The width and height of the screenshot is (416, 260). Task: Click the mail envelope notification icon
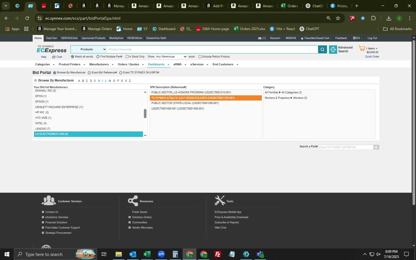click(x=260, y=38)
